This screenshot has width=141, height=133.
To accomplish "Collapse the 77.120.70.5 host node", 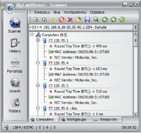I will click(x=38, y=85).
